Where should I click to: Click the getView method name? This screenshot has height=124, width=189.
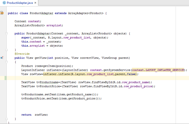(x=41, y=58)
